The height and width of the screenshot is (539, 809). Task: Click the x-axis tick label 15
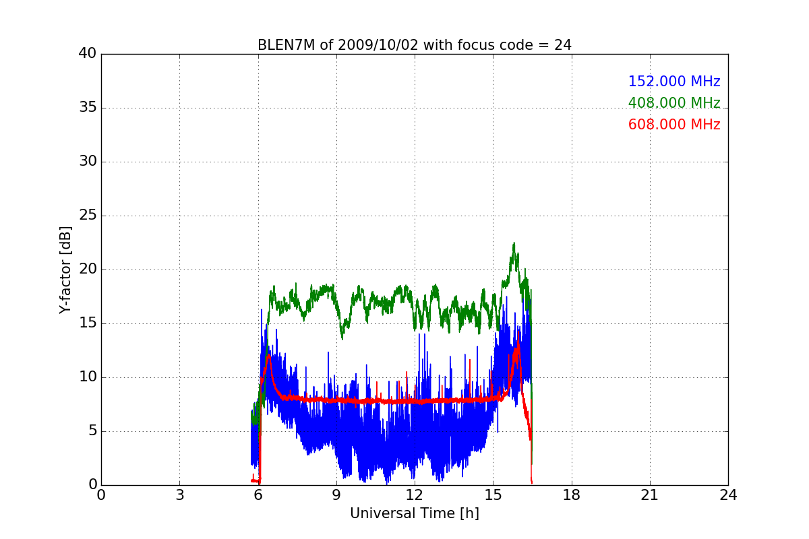click(493, 495)
